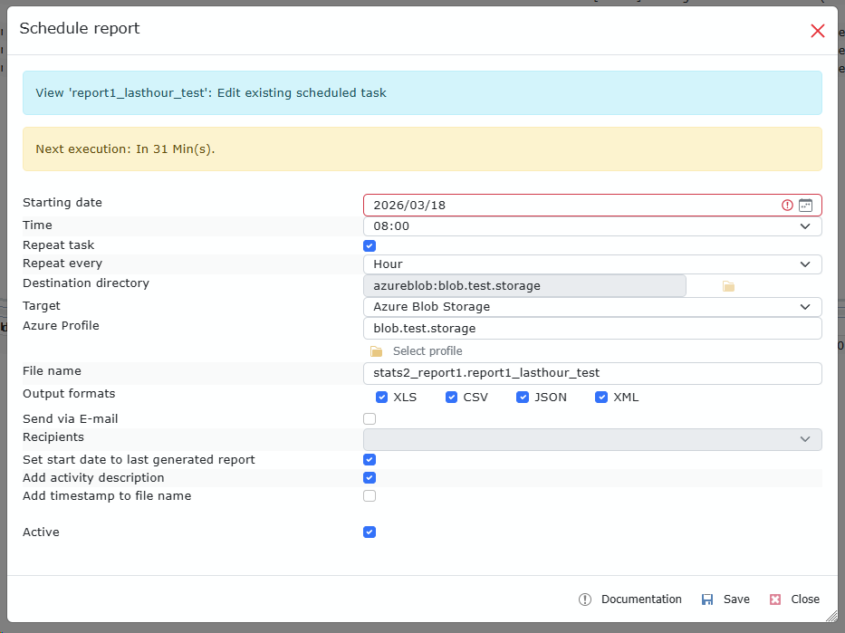Disable the XLS output format
Image resolution: width=845 pixels, height=633 pixels.
click(382, 398)
